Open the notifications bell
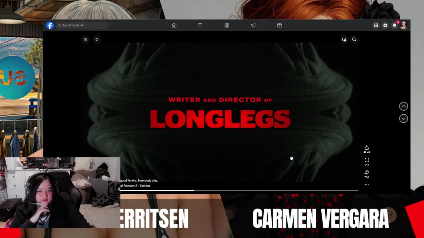 394,25
